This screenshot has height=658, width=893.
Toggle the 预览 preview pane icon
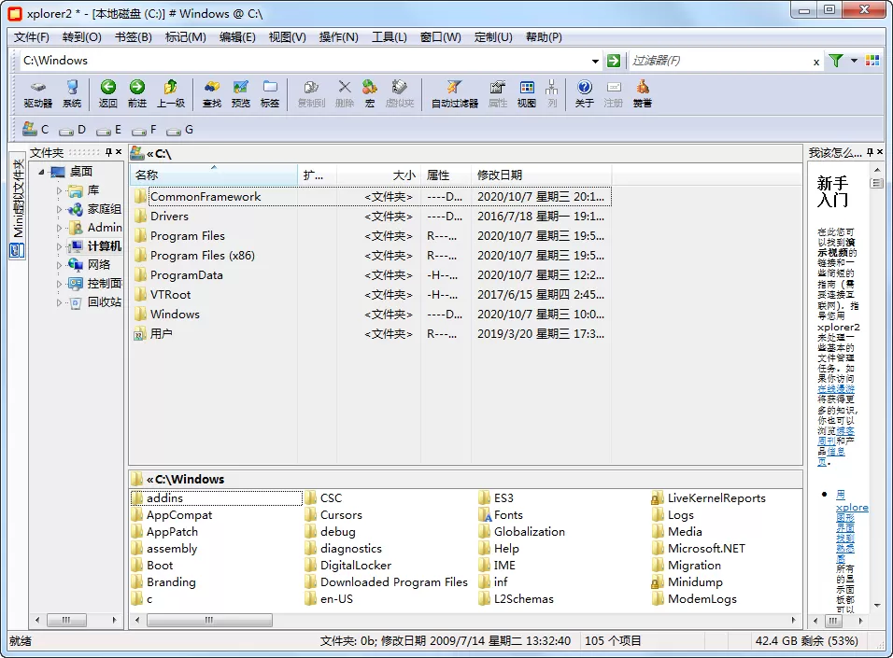pyautogui.click(x=241, y=94)
